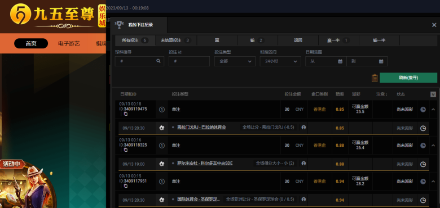Click the 全场亚洲让分 - 圣保罗足球会 (0 / 0.5) label
Image resolution: width=440 pixels, height=208 pixels.
point(260,200)
